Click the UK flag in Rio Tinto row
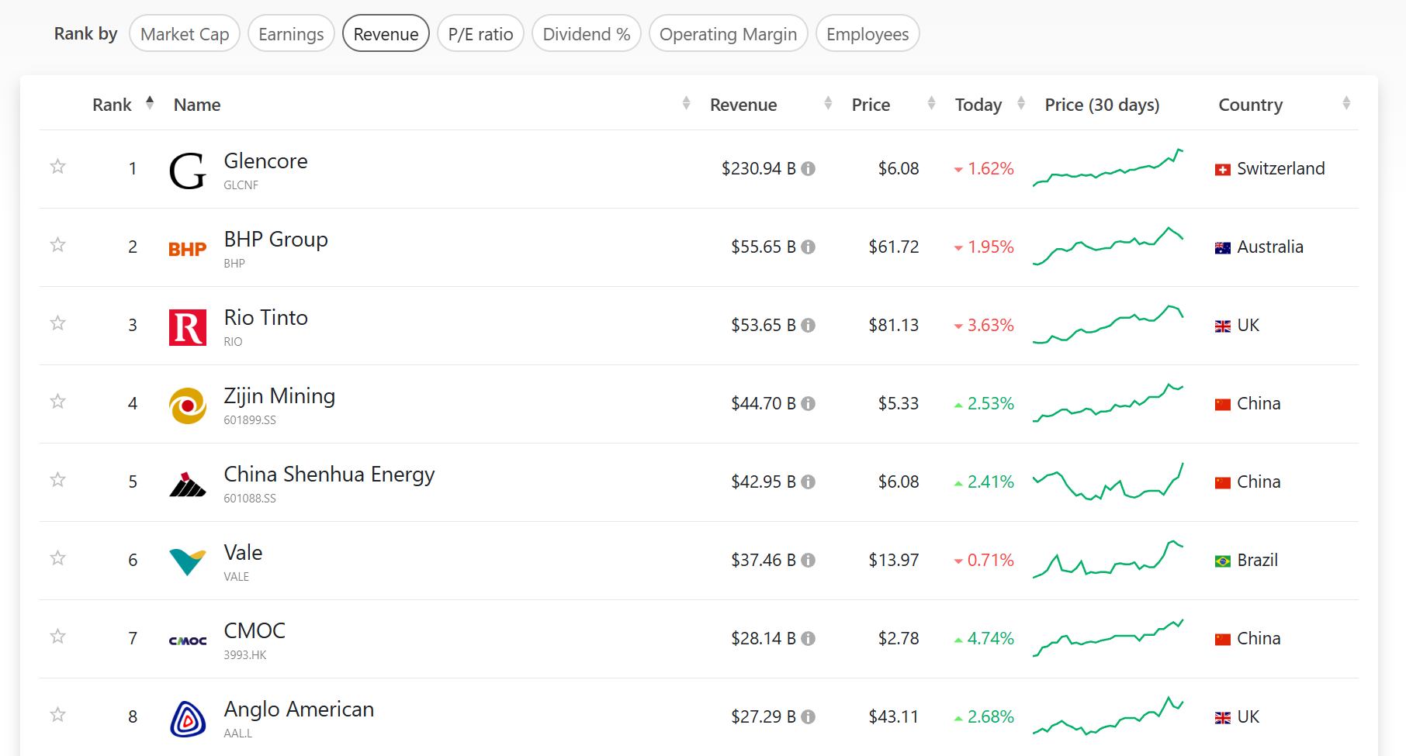The width and height of the screenshot is (1406, 756). coord(1223,326)
